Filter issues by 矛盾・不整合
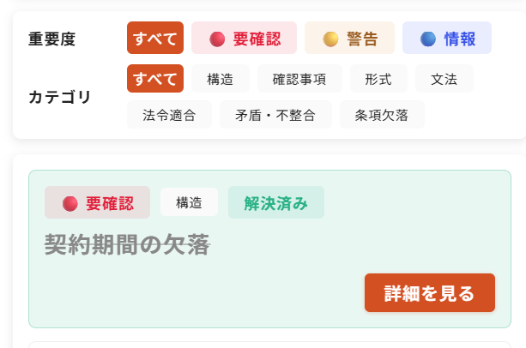 (x=275, y=115)
